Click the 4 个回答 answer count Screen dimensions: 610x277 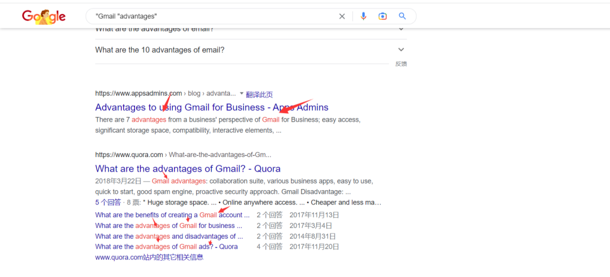(269, 247)
